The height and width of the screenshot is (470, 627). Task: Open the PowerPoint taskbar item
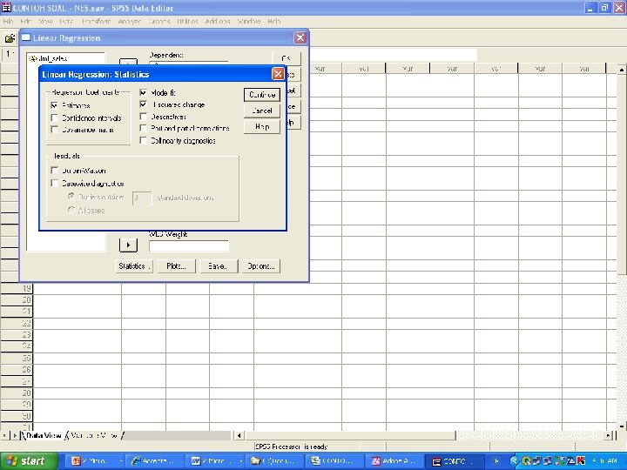(94, 461)
